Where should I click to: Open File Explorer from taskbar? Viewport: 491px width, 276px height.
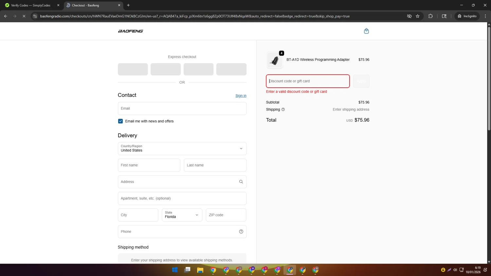pos(200,270)
